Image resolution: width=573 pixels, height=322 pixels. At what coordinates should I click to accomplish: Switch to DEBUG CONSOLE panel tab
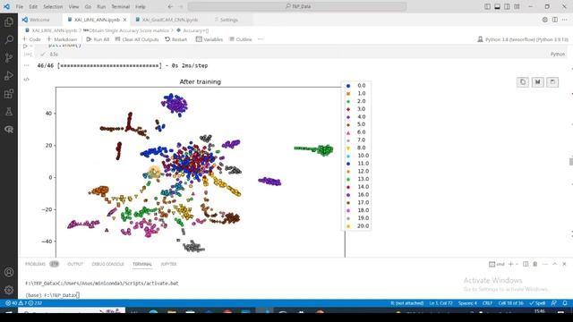coord(107,264)
